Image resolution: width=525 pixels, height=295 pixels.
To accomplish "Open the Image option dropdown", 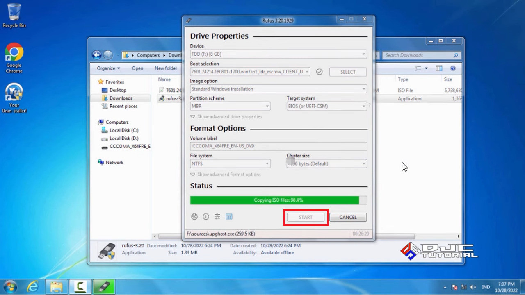I will click(x=278, y=89).
